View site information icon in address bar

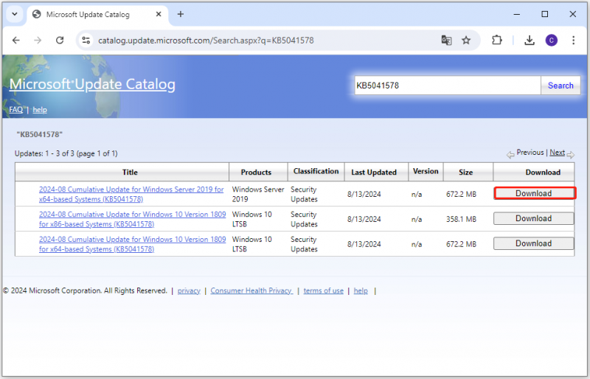click(86, 41)
